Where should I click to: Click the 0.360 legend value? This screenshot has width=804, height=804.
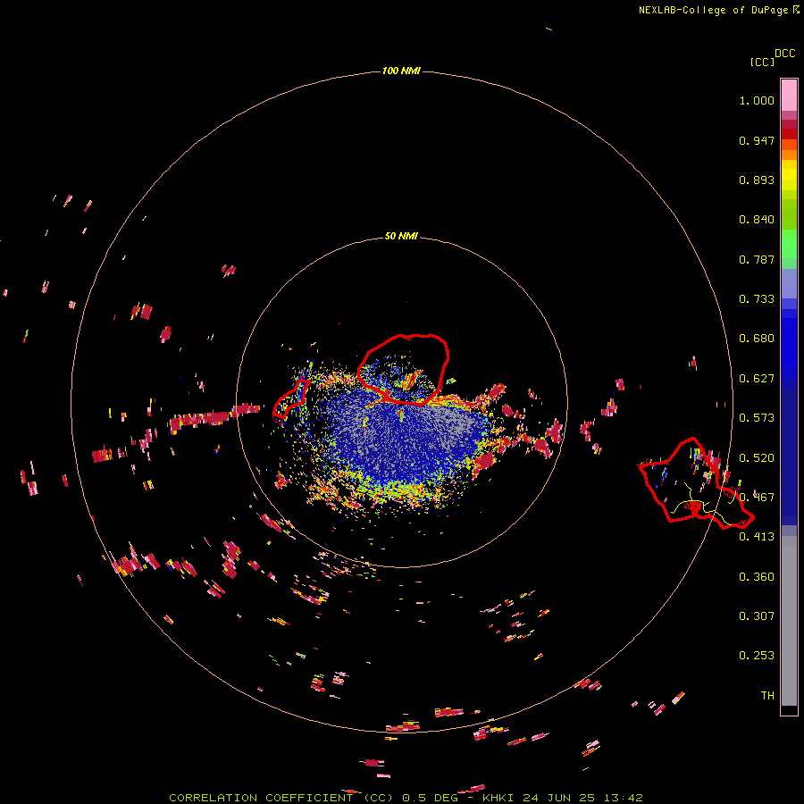[x=757, y=577]
